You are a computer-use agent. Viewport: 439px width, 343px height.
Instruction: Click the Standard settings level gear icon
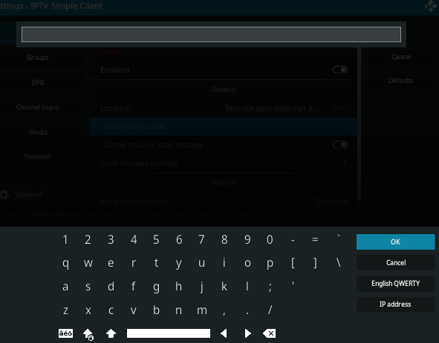pos(4,194)
